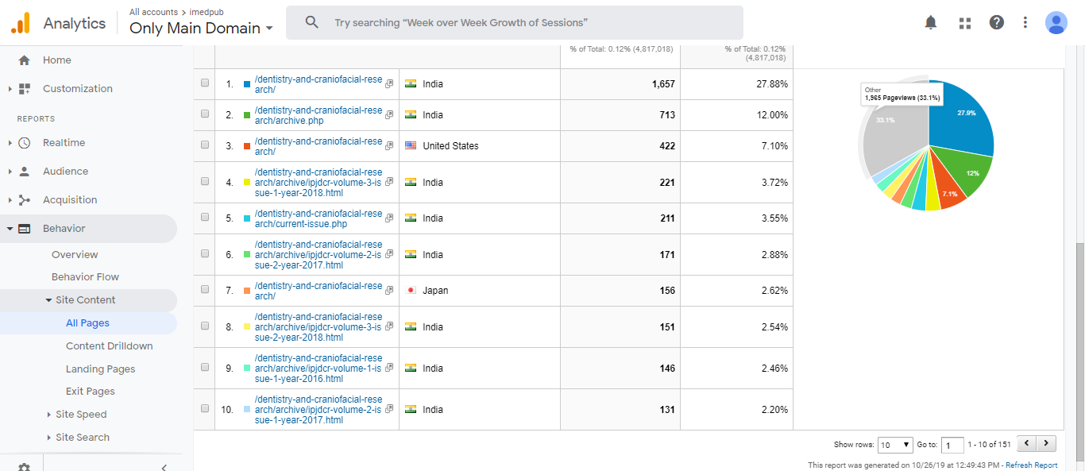Open the apps grid icon
Viewport: 1085px width, 471px height.
965,23
